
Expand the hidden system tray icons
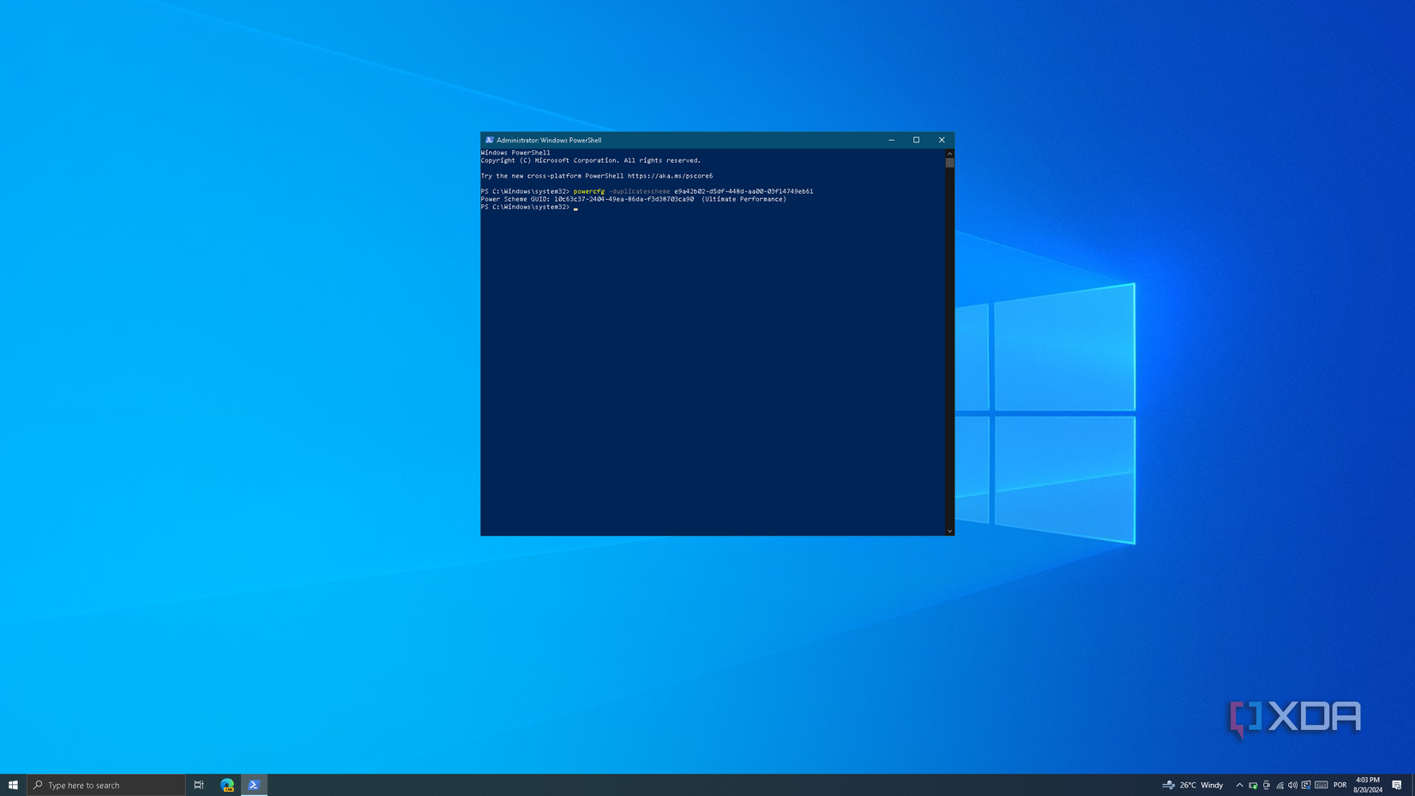pyautogui.click(x=1239, y=785)
